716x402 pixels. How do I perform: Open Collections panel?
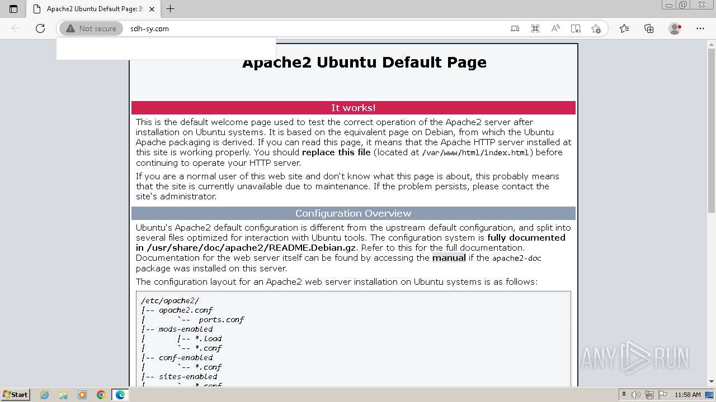point(649,28)
